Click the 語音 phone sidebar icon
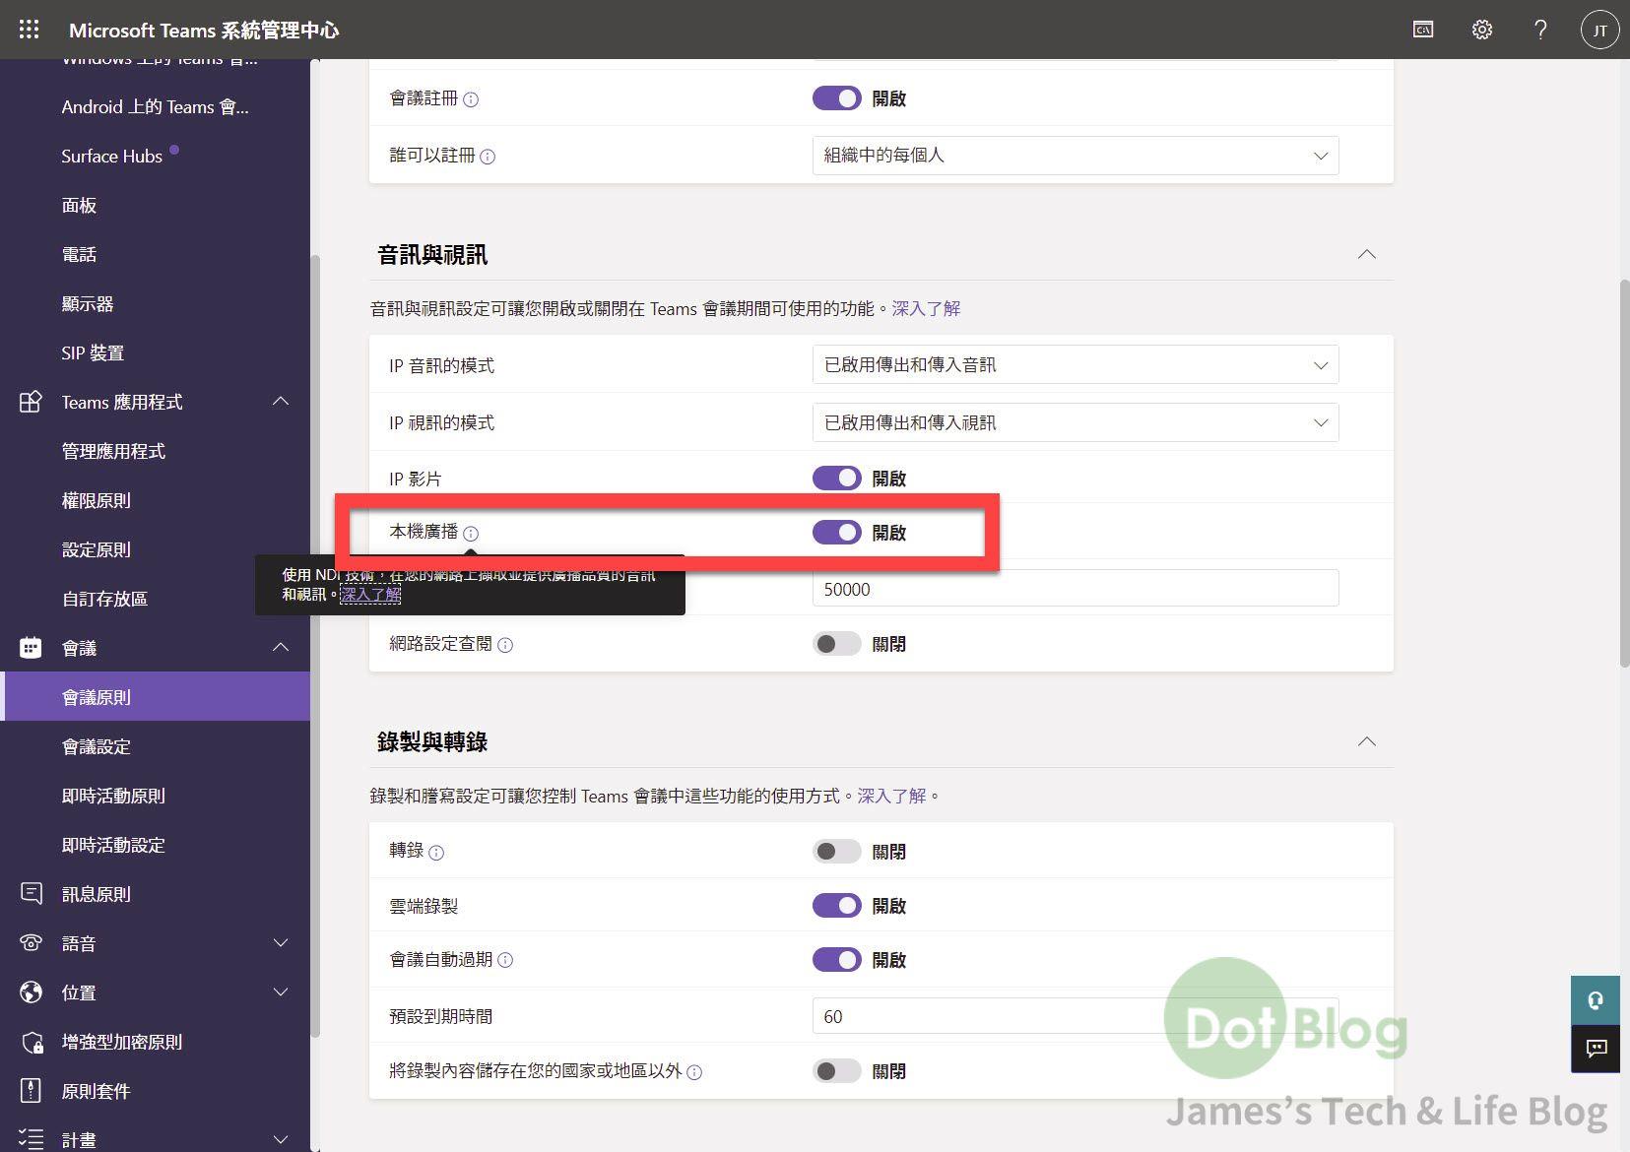 [31, 943]
